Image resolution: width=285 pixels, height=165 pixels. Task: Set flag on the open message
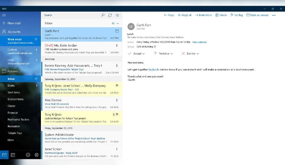click(237, 15)
